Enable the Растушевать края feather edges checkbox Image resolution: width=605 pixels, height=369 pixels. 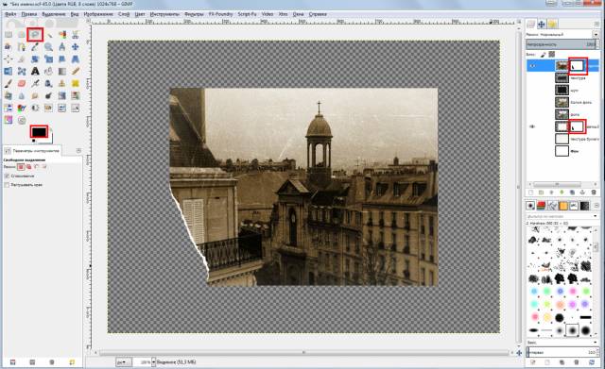point(7,185)
